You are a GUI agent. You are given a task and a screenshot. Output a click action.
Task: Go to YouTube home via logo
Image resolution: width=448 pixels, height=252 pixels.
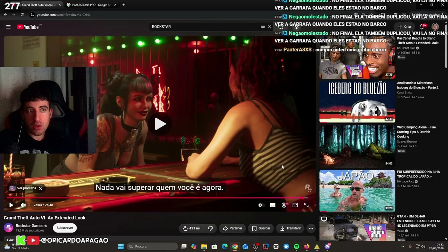tap(28, 27)
